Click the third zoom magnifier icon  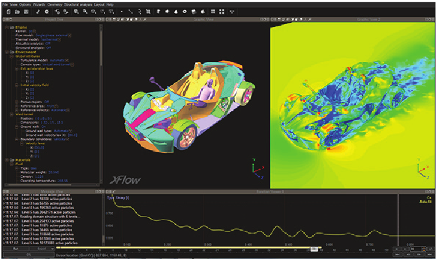(93, 12)
